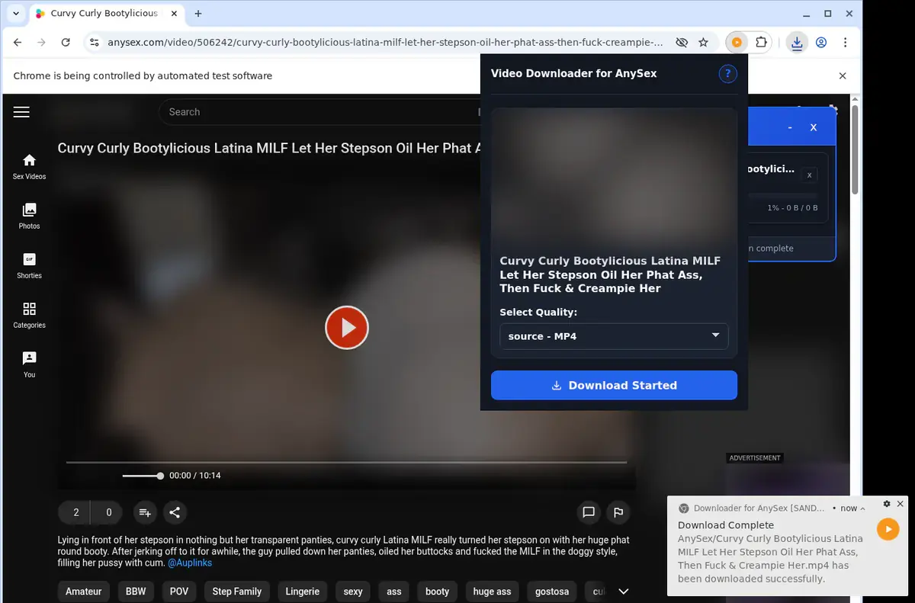Remove the download item with its x

tap(810, 175)
